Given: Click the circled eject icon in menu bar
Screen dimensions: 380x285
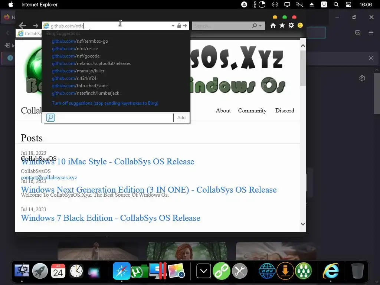Looking at the screenshot, I should (244, 4).
